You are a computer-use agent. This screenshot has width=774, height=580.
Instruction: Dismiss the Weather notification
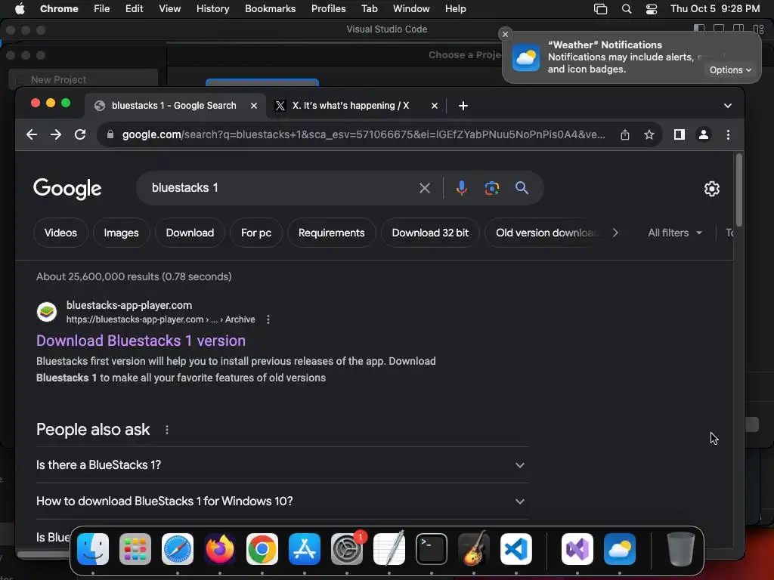click(x=505, y=34)
